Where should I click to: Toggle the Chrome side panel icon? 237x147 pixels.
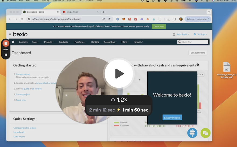175,19
